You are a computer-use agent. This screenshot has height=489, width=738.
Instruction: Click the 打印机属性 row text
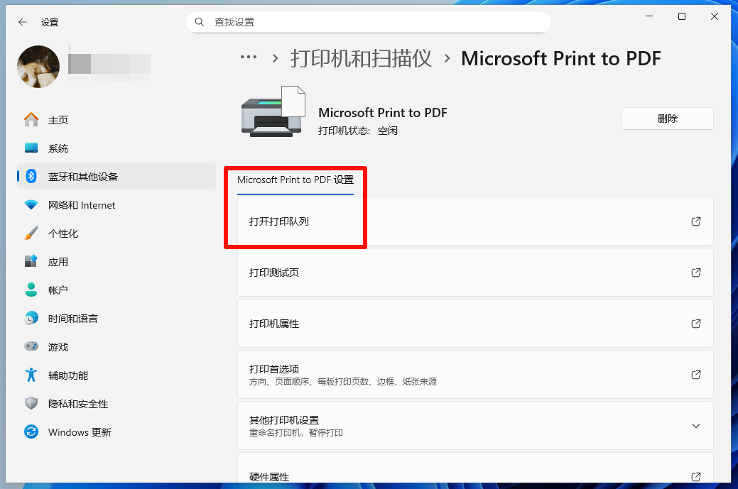click(274, 324)
